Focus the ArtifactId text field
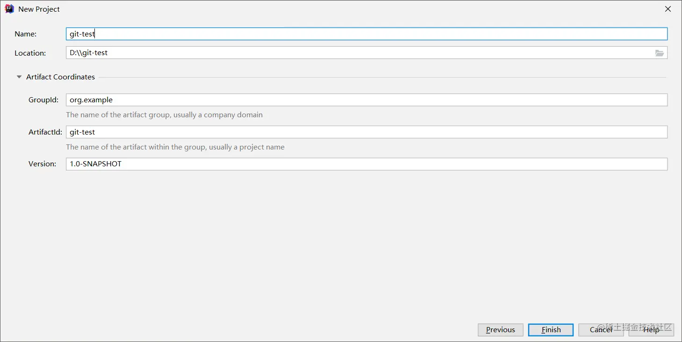 click(366, 132)
